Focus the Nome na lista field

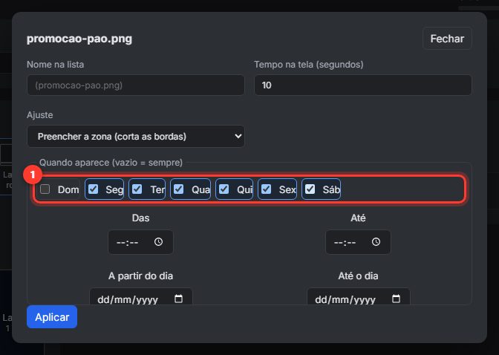(x=136, y=85)
